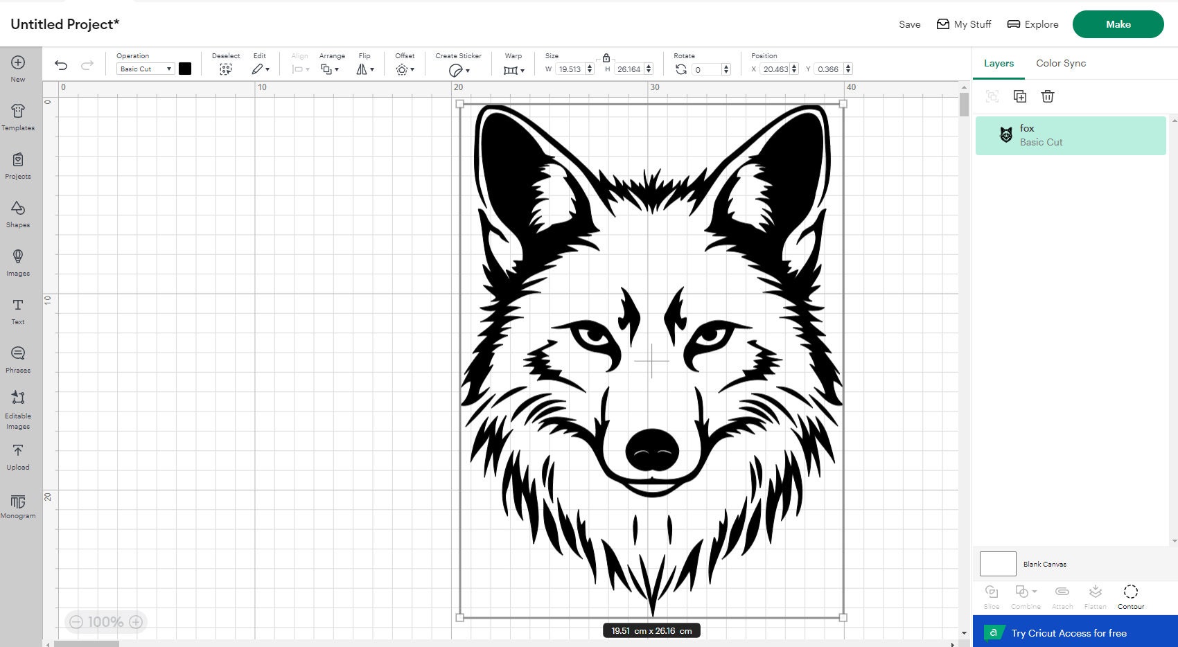Open the Upload tool in the sidebar
This screenshot has height=647, width=1178.
[18, 457]
